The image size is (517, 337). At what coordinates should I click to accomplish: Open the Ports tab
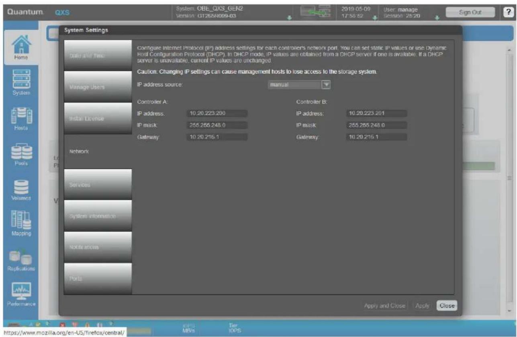[x=98, y=278]
